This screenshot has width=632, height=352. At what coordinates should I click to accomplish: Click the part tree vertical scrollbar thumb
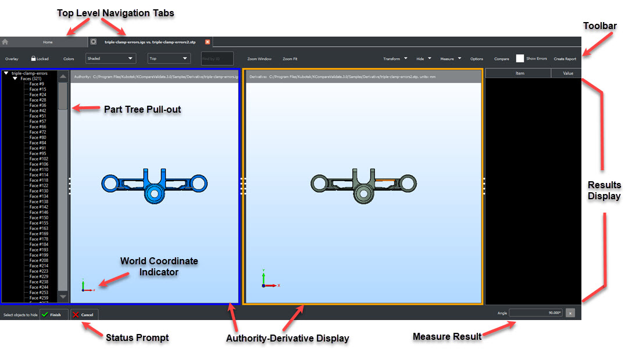(x=63, y=96)
